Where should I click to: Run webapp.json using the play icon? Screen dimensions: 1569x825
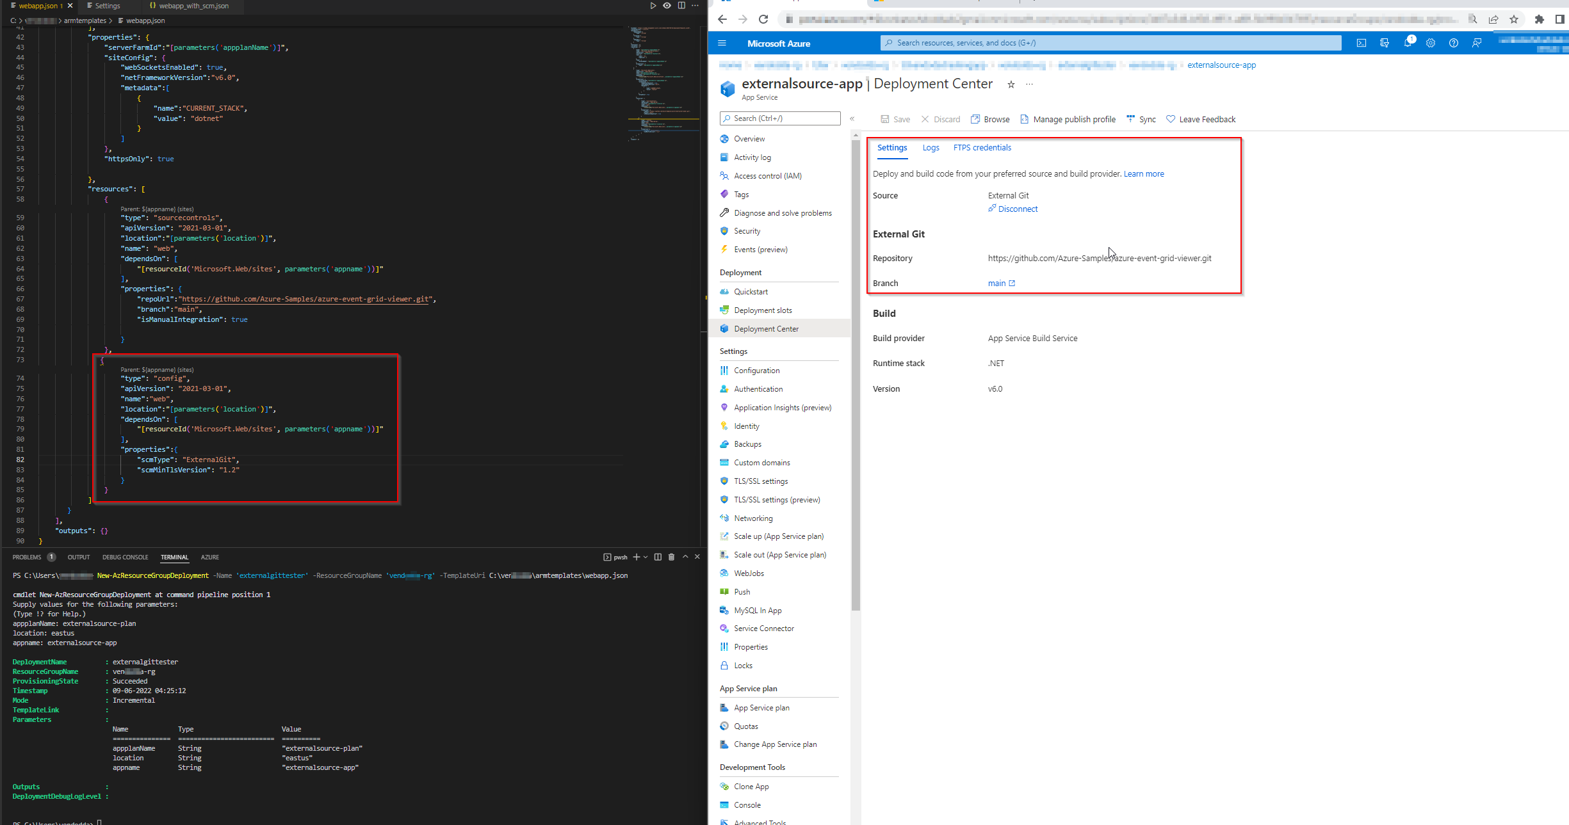(x=653, y=6)
